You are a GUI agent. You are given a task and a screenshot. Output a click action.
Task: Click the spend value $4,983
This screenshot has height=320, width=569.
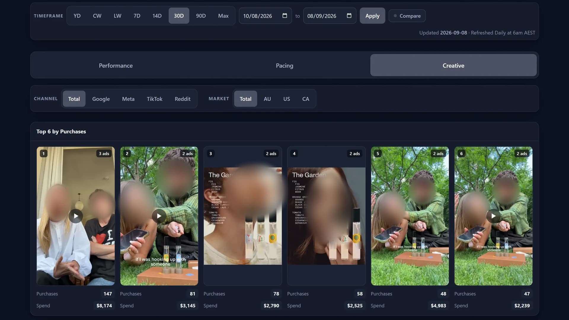[438, 305]
